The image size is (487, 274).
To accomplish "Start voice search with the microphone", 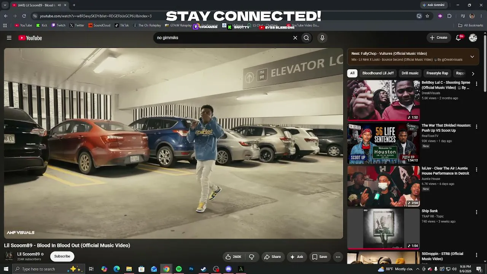I will tap(322, 38).
